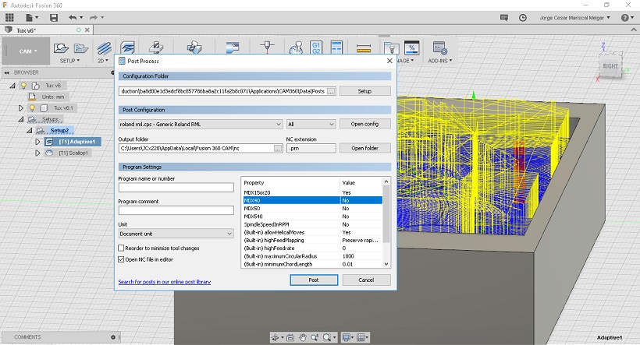Check Reorder to minimize tool changes
This screenshot has width=640, height=345.
121,248
